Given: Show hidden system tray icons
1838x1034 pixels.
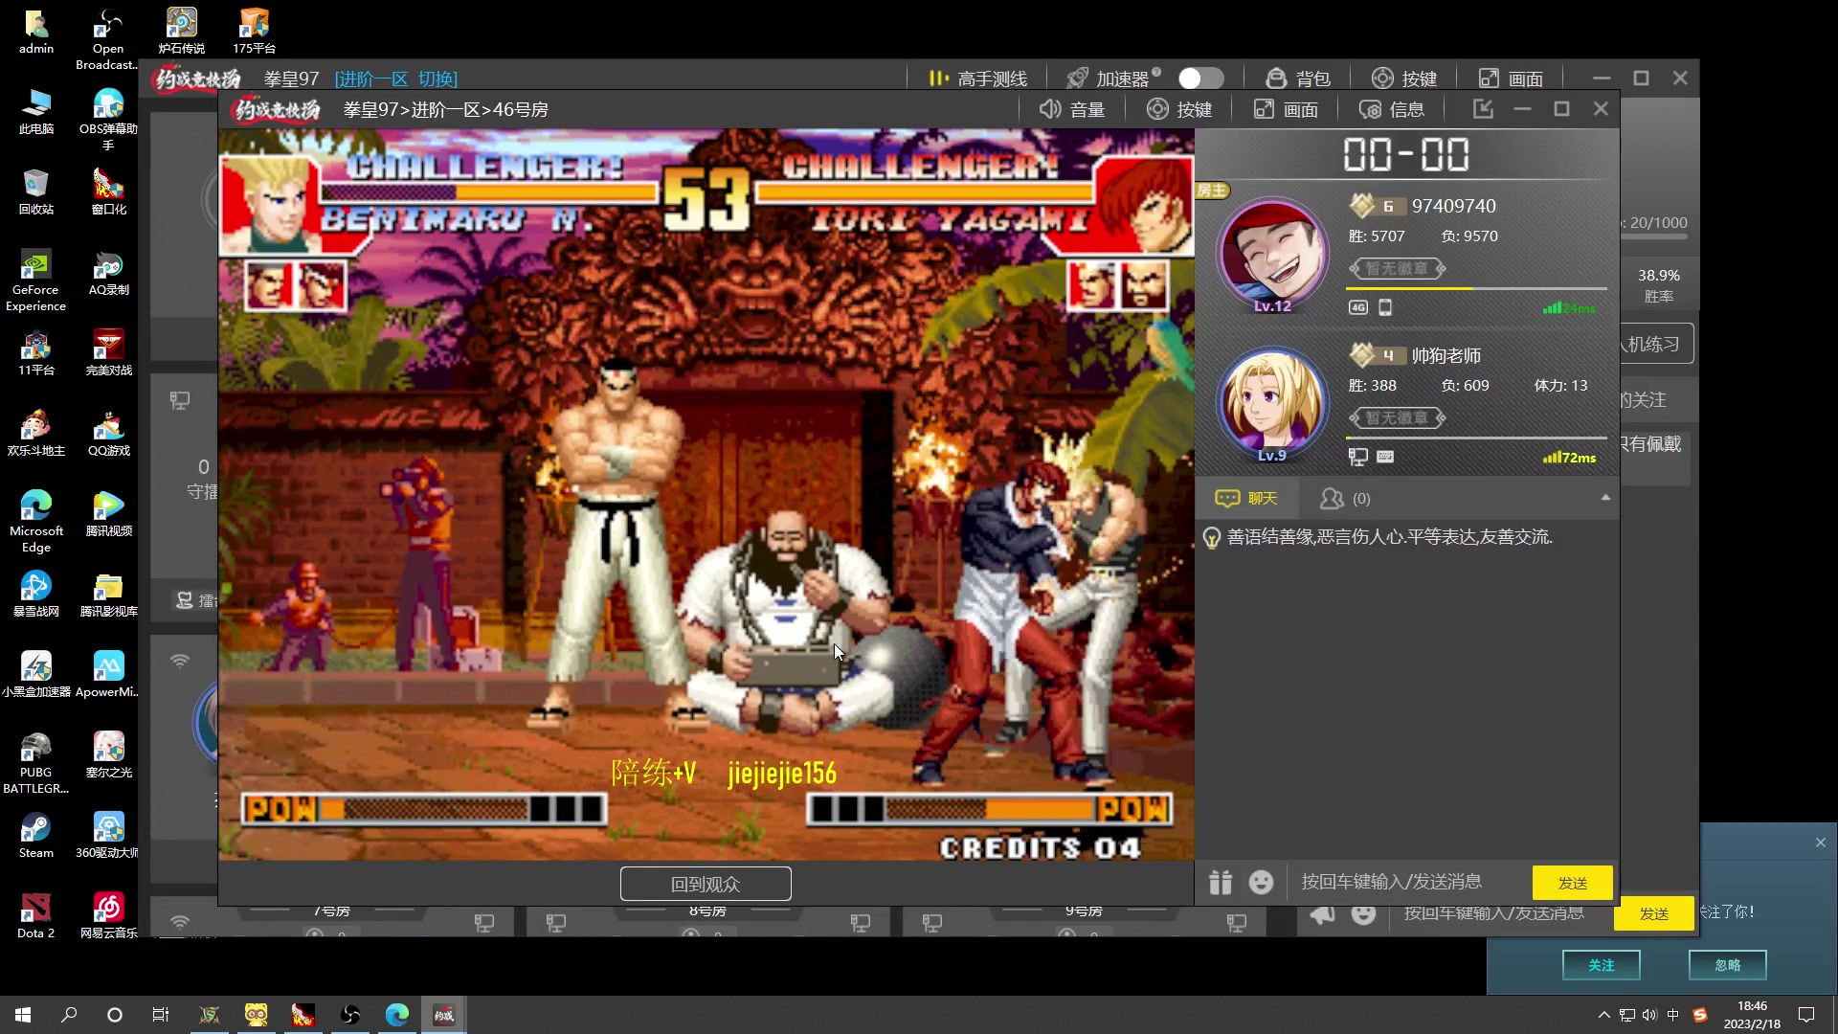Looking at the screenshot, I should coord(1603,1015).
